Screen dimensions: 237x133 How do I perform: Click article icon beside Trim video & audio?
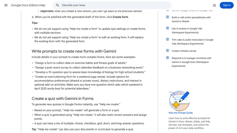point(167,39)
